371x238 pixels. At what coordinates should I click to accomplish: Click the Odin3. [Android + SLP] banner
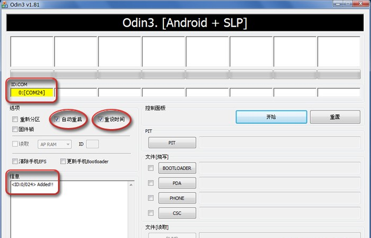(185, 23)
